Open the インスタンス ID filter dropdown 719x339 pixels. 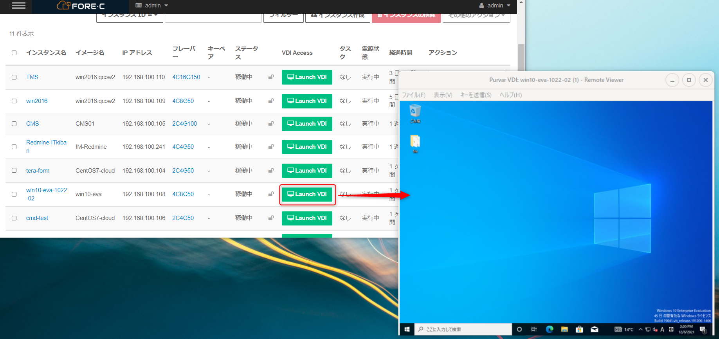click(130, 18)
